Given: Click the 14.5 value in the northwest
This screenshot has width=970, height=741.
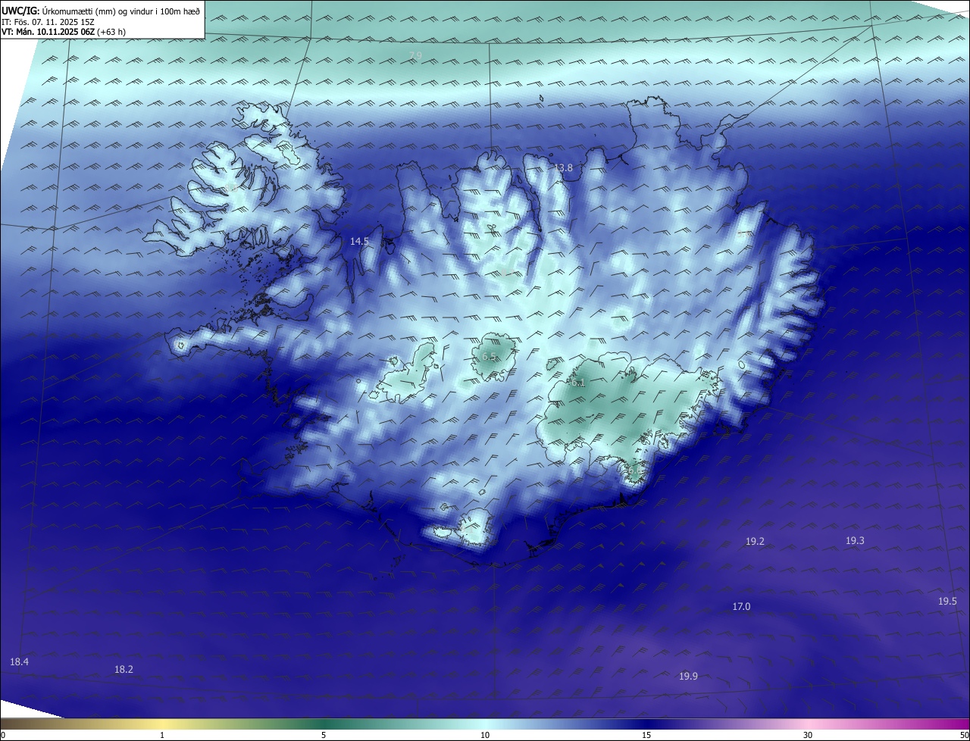Looking at the screenshot, I should coord(359,241).
